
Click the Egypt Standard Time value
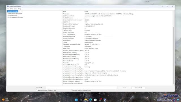[91, 48]
